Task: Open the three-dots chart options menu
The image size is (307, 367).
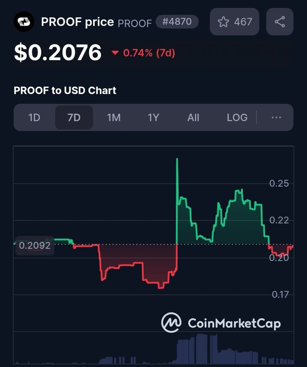Action: click(x=276, y=117)
